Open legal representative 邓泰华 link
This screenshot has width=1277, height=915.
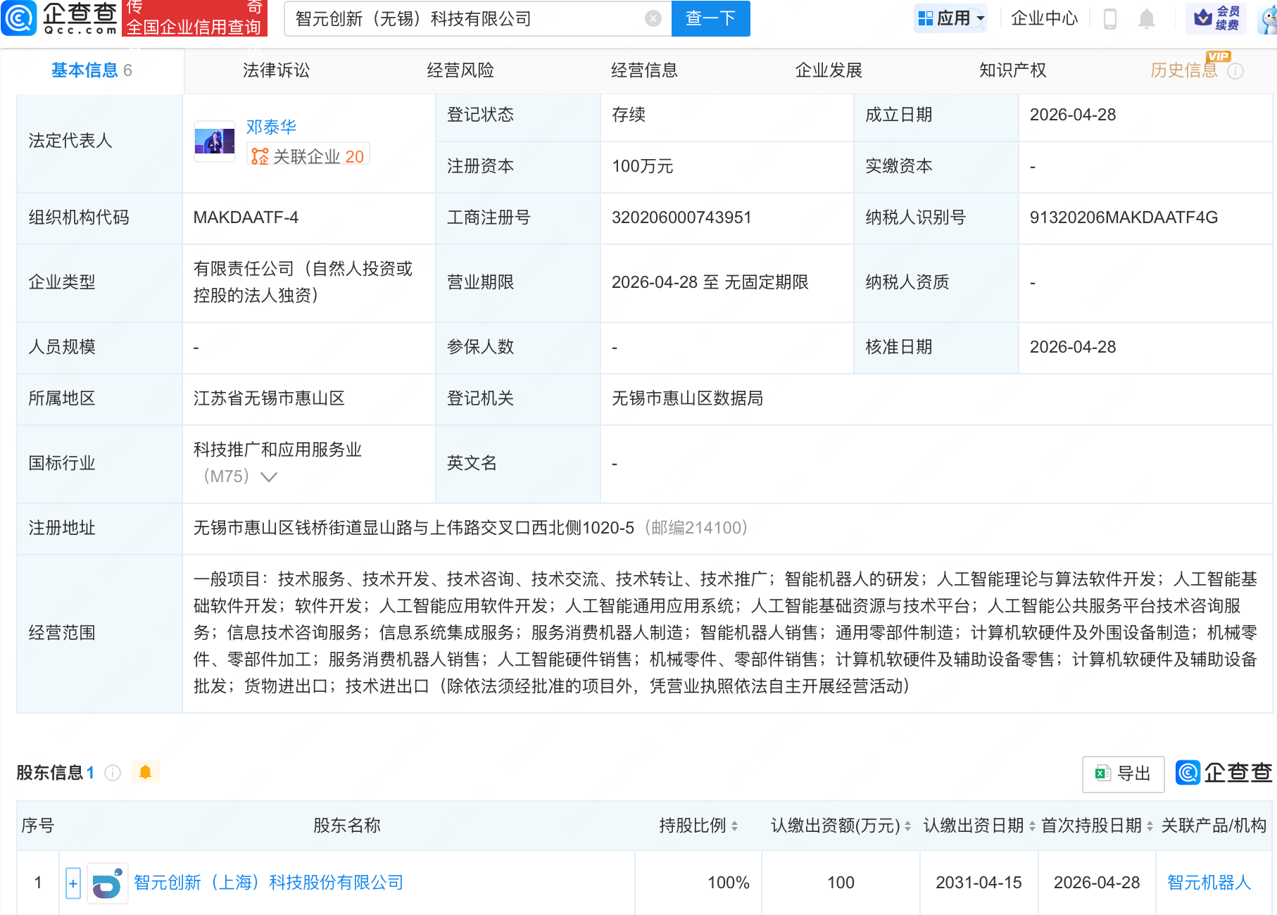point(271,127)
